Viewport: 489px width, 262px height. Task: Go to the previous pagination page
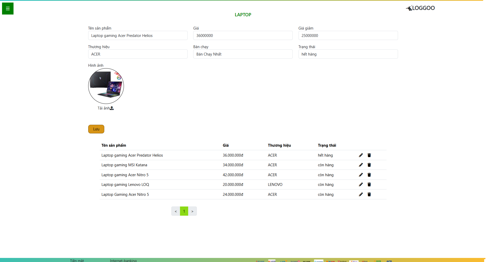click(176, 211)
